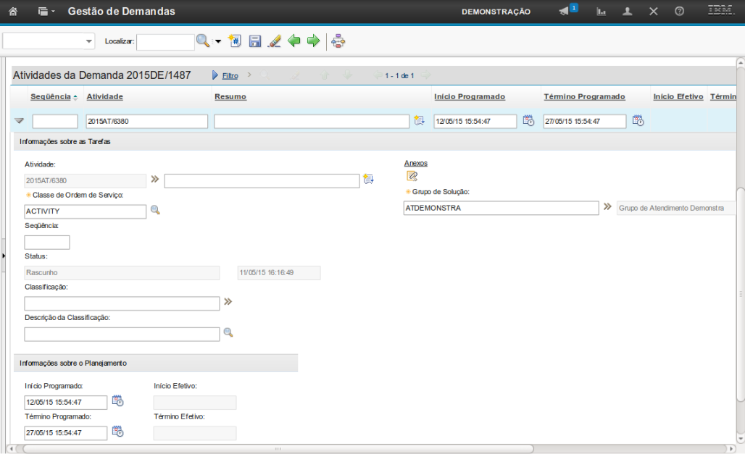Open the reports chart icon in header
The width and height of the screenshot is (745, 454).
[x=601, y=12]
